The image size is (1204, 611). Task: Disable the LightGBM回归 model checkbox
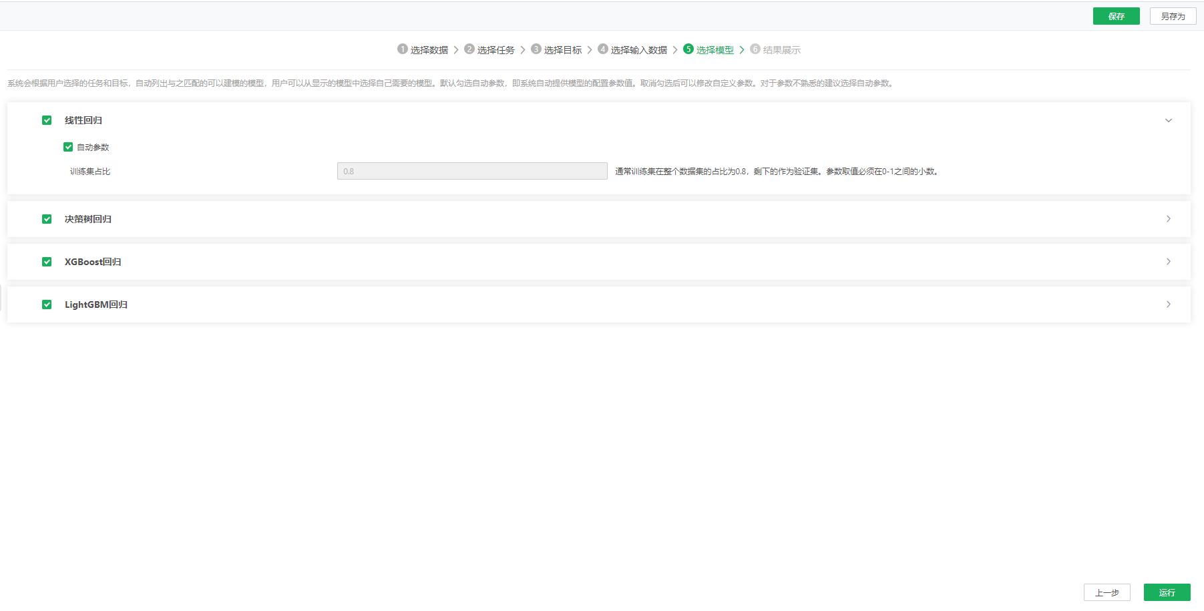point(47,304)
